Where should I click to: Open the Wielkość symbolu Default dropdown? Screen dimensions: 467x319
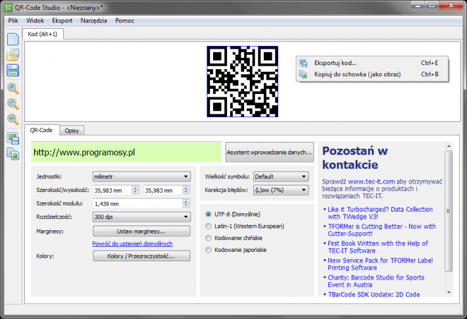[x=281, y=177]
